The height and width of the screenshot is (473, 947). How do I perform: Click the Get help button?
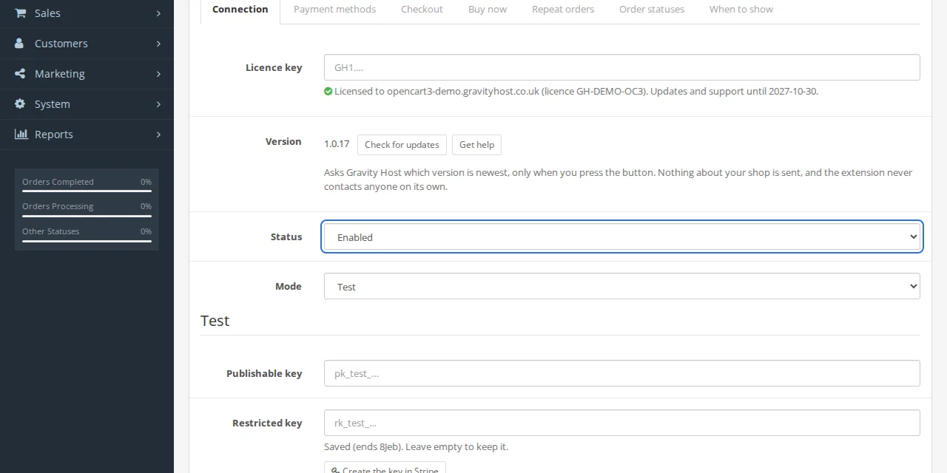click(476, 145)
